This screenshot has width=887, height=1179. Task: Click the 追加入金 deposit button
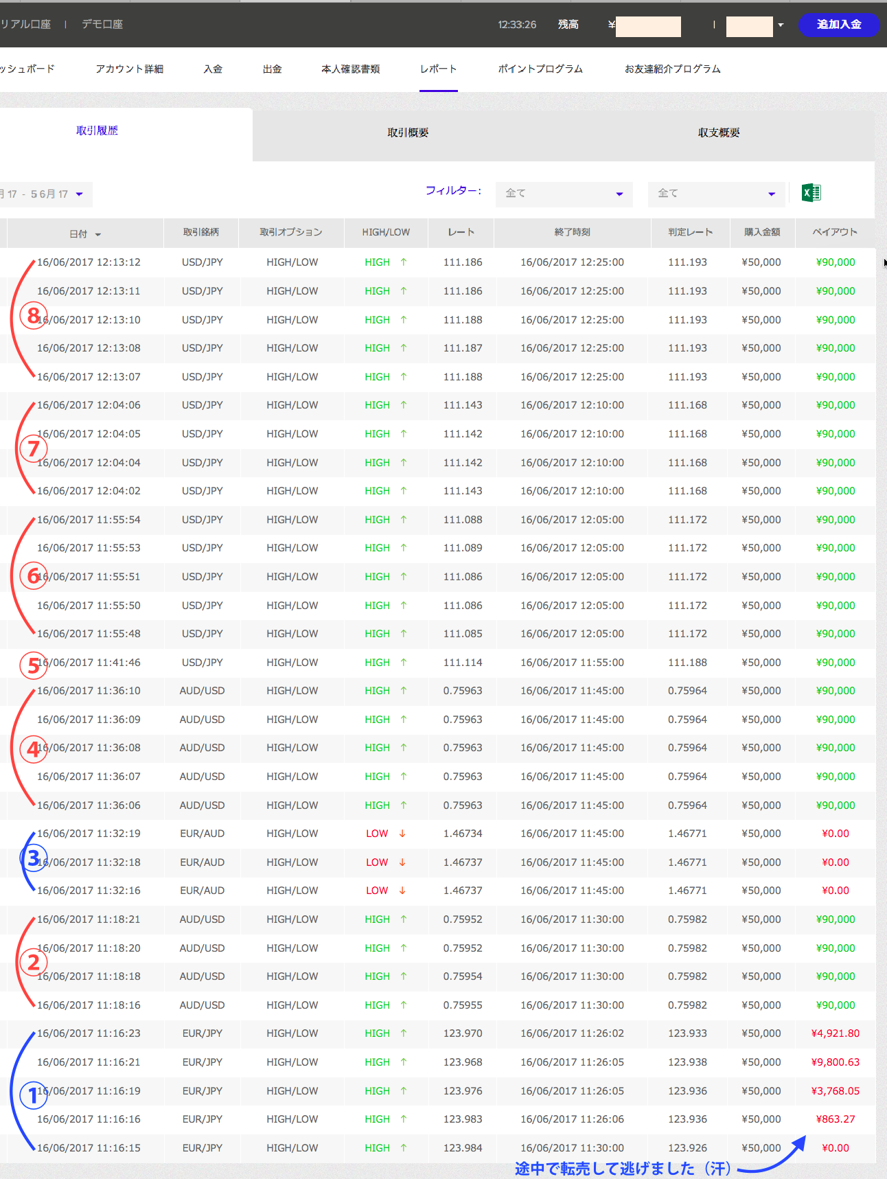click(x=838, y=25)
